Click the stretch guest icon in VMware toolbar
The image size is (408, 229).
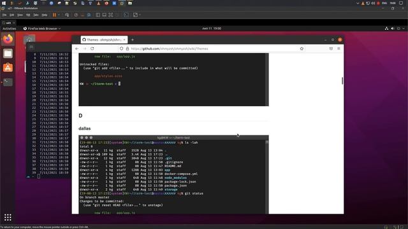[x=135, y=15]
